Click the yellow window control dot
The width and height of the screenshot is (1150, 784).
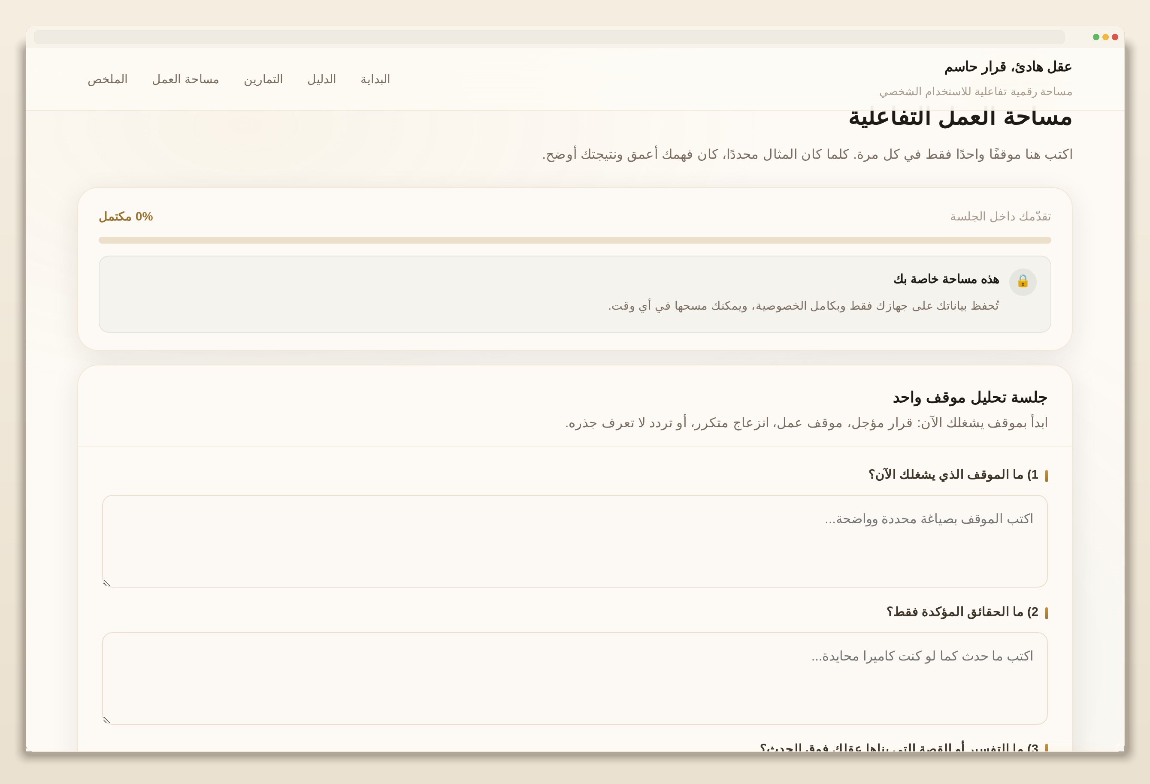[x=1105, y=37]
